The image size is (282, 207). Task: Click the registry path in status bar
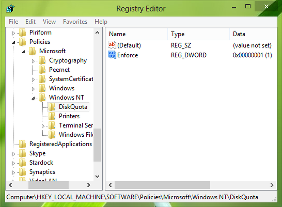(x=132, y=197)
